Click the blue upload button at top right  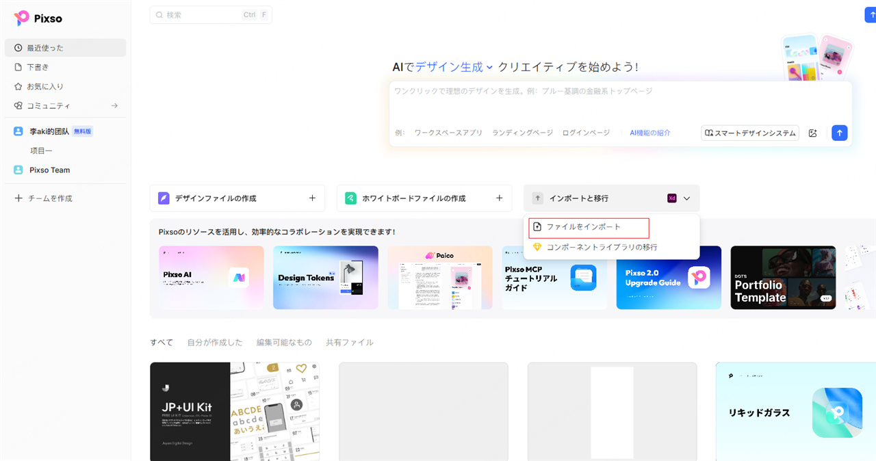[870, 15]
